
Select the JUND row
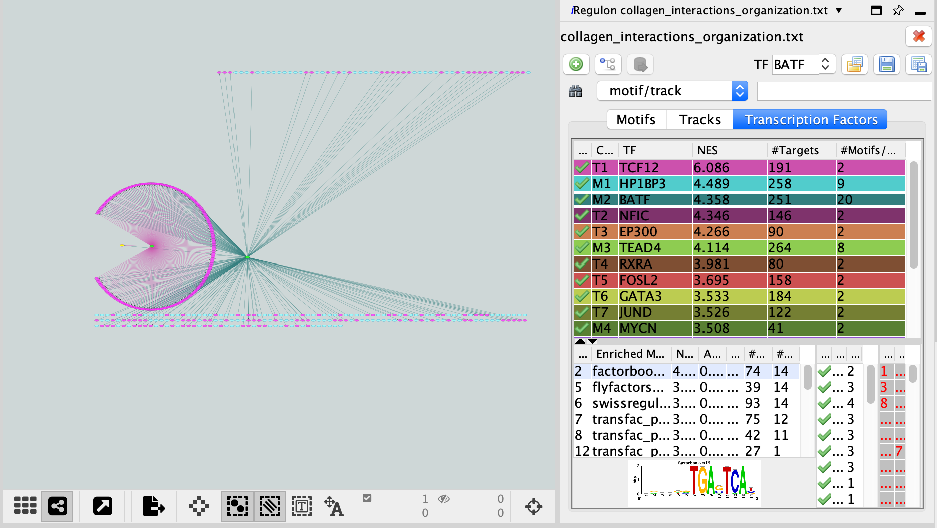click(x=740, y=312)
